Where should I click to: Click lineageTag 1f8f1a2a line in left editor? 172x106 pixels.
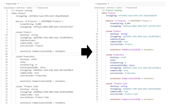pos(47,27)
